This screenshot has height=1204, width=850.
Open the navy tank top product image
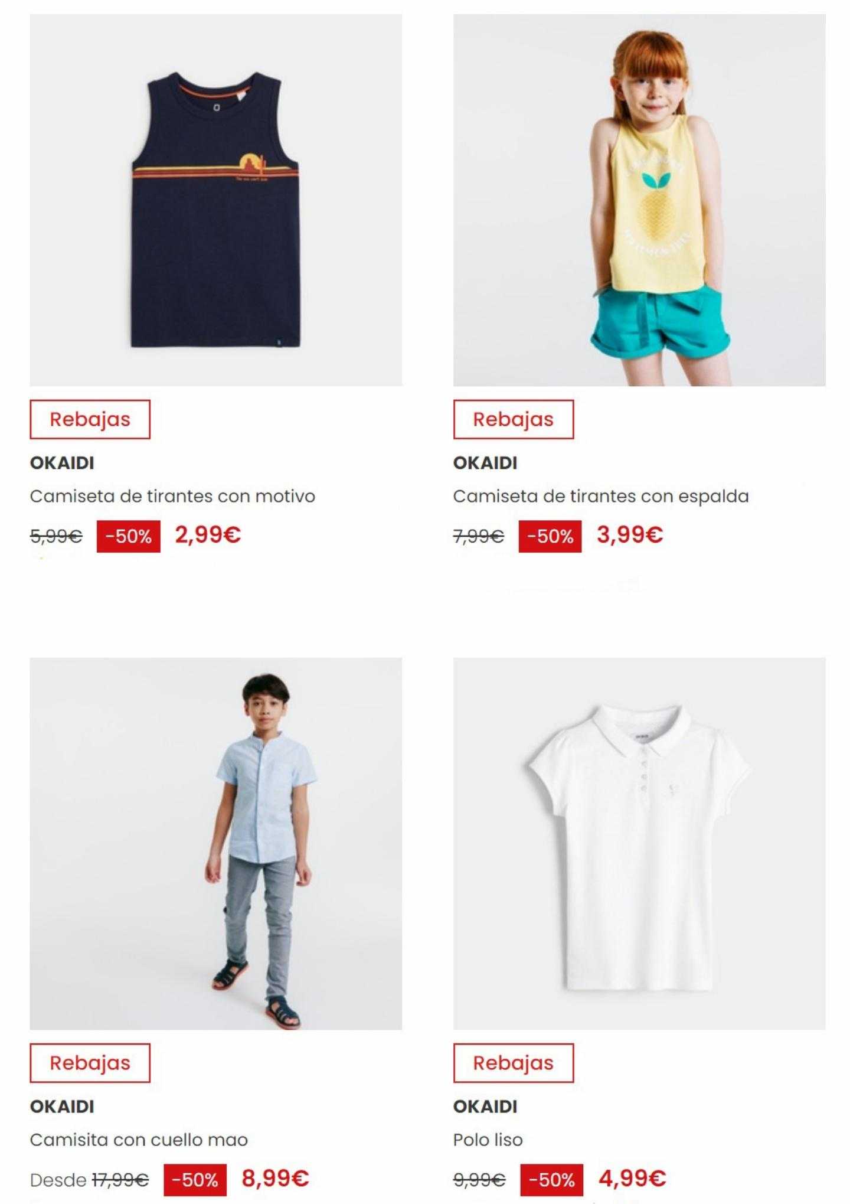point(216,200)
